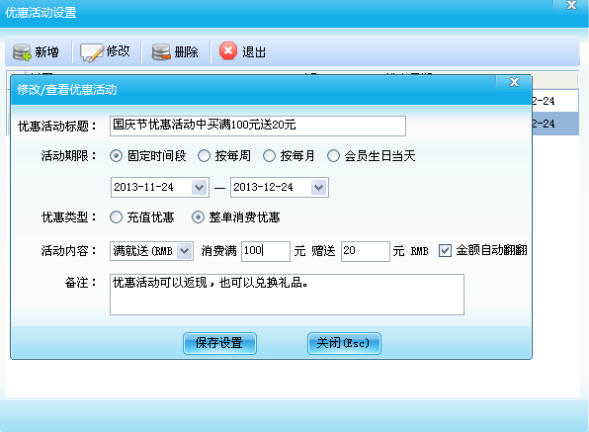Choose 整单消费优惠 discount type
Image resolution: width=589 pixels, height=432 pixels.
198,217
